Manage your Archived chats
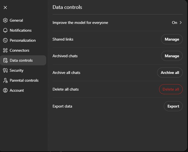Screen dimensions: 188x152 click(x=172, y=56)
